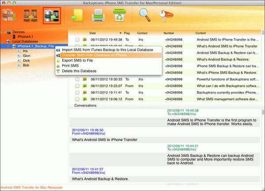
Task: Click the magnifying glass search icon
Action: point(145,15)
